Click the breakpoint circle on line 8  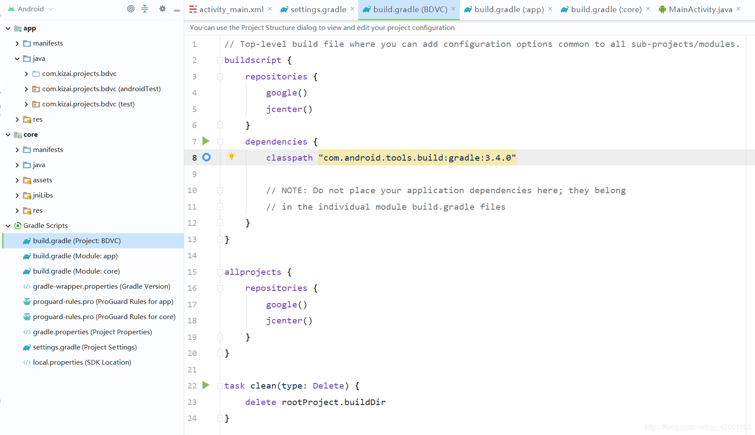pos(206,157)
